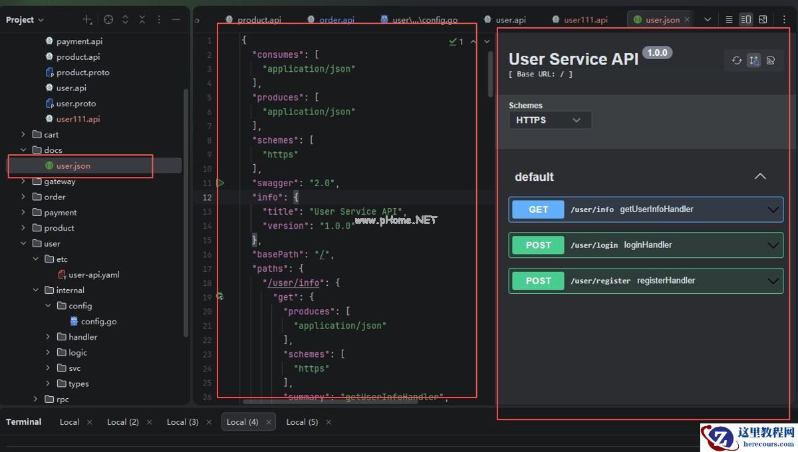Open the rightmost Swagger preview toolbar icon

pyautogui.click(x=771, y=60)
